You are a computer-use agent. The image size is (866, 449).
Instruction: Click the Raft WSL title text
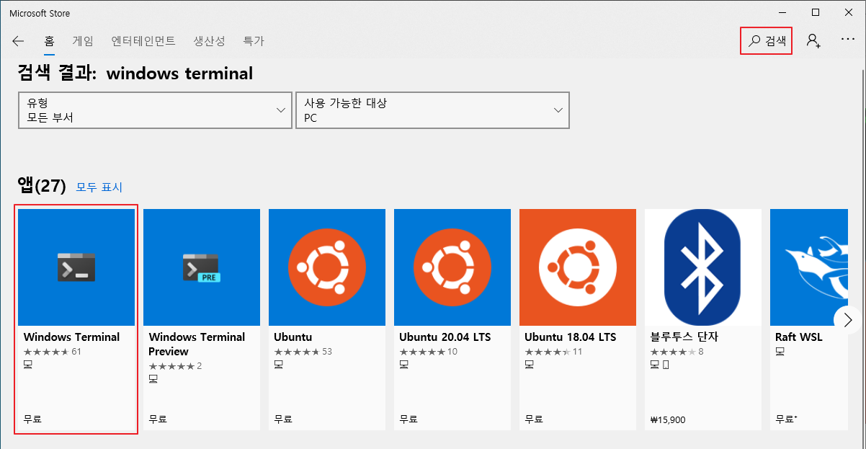click(799, 337)
